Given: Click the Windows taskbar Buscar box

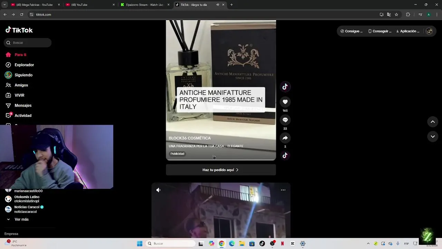Looking at the screenshot, I should (x=171, y=243).
